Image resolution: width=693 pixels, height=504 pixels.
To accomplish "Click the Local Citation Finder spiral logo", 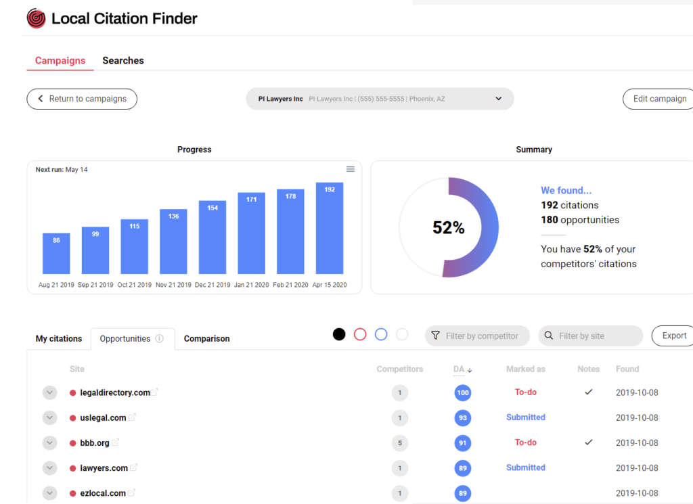I will tap(36, 18).
